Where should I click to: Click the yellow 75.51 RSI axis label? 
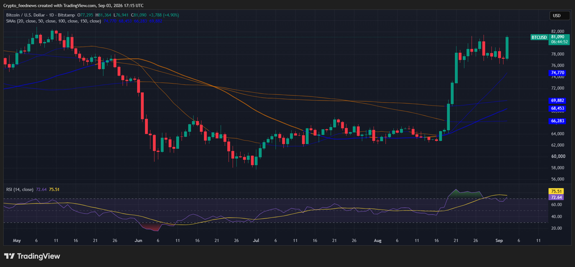[x=556, y=191]
